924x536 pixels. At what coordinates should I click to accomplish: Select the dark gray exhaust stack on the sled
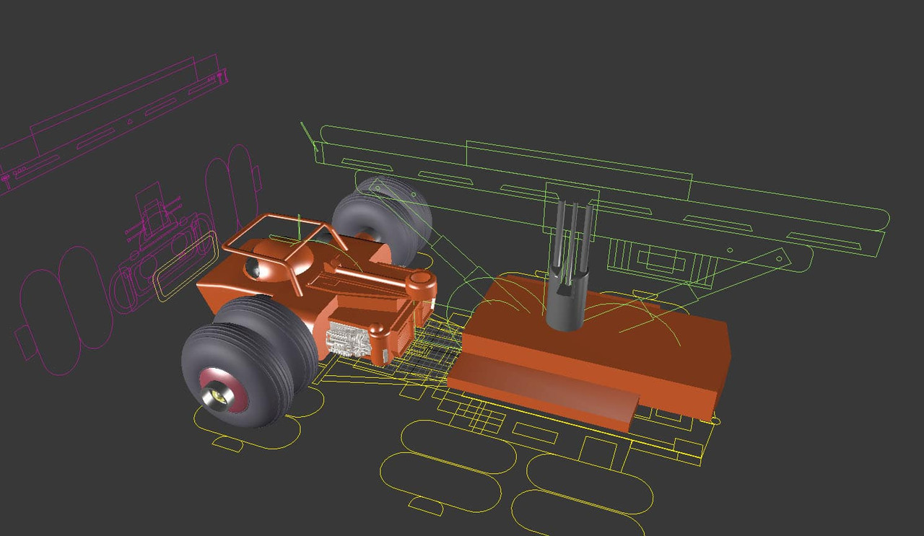(x=570, y=265)
